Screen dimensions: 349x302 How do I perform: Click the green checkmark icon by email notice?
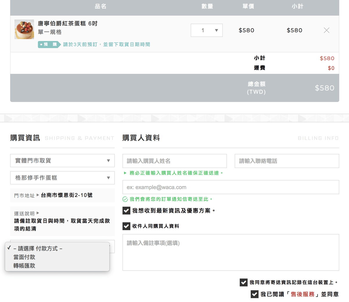pos(125,199)
